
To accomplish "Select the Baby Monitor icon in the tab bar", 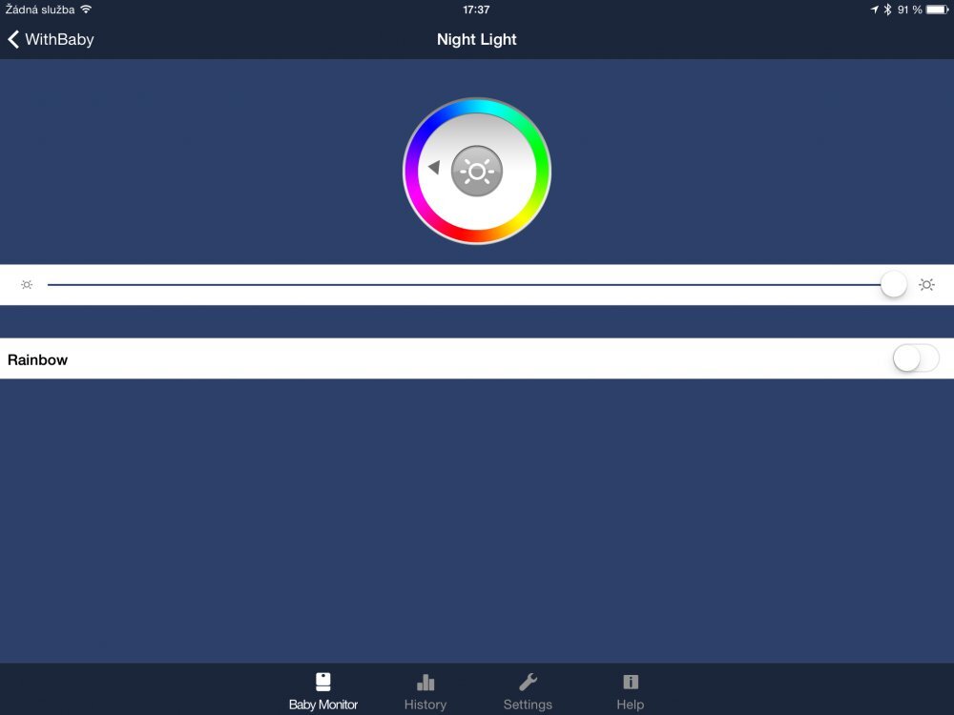I will point(323,681).
